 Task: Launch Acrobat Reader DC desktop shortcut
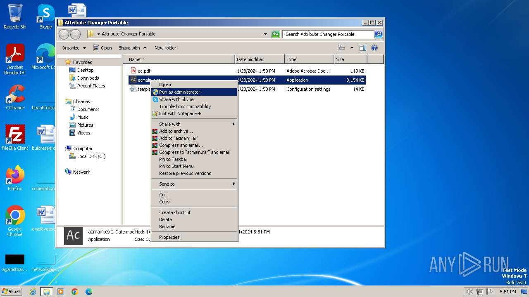pyautogui.click(x=15, y=60)
